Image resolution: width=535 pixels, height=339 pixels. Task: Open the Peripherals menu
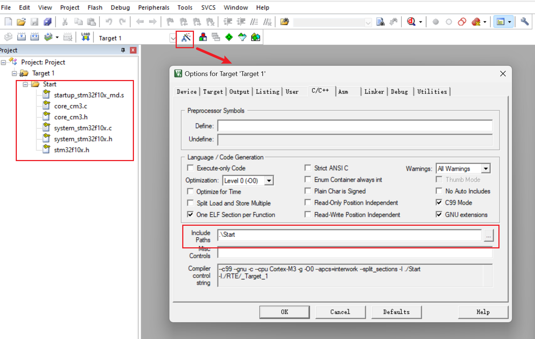pos(154,7)
